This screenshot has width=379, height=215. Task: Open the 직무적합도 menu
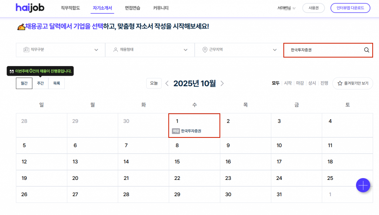(x=70, y=8)
